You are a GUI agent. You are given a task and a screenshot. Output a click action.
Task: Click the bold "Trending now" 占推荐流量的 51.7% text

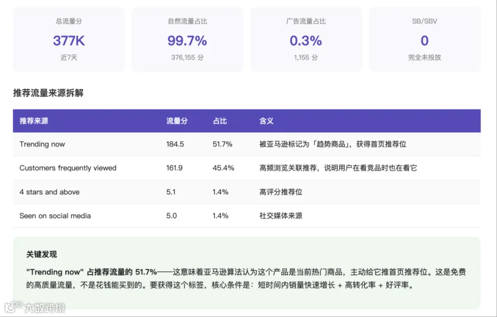[x=92, y=272]
